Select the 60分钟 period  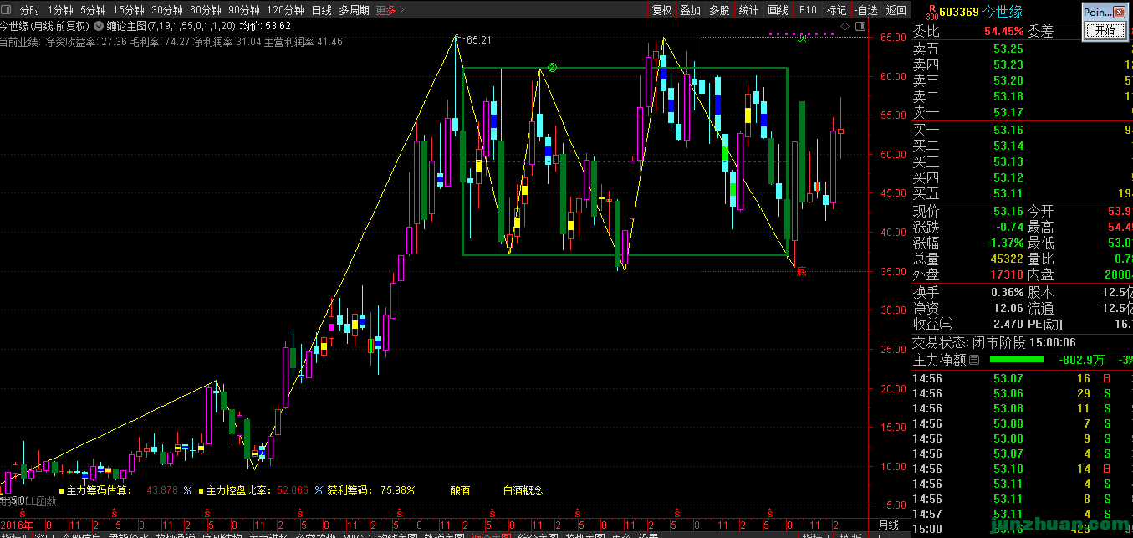tap(206, 10)
